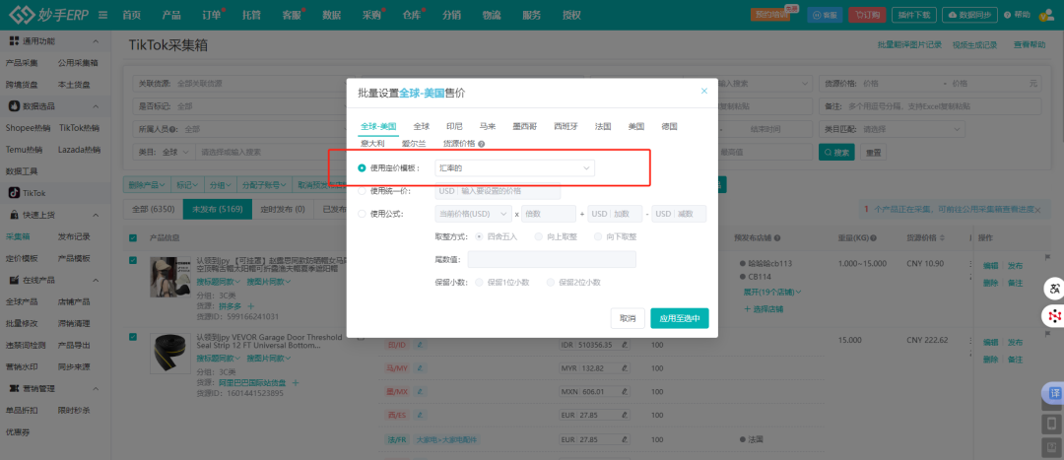This screenshot has width=1064, height=460.
Task: Open the 删除产品 dropdown button
Action: coord(147,184)
